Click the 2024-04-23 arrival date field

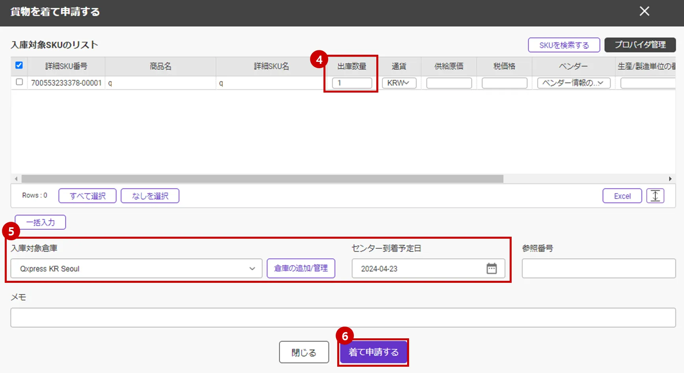[428, 269]
